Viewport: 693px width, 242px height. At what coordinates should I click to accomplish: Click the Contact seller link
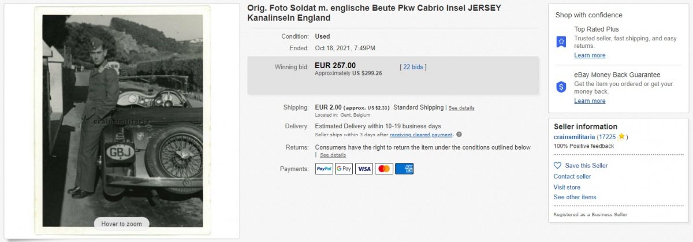tap(572, 176)
